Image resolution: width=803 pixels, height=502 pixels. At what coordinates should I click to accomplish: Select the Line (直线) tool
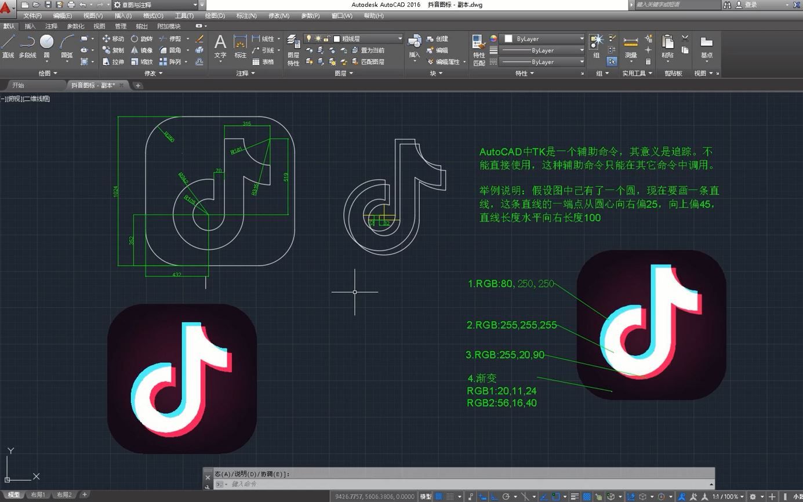(x=8, y=47)
